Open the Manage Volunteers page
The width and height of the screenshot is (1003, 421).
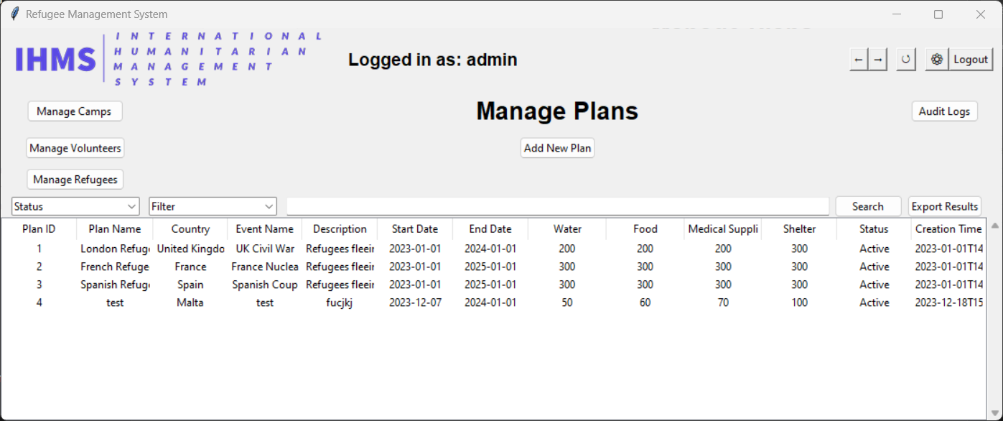click(75, 148)
